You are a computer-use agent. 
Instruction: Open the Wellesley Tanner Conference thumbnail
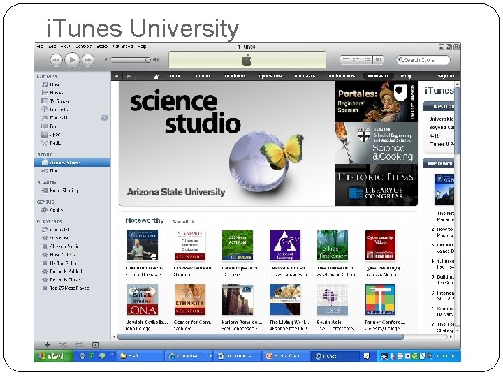380,300
